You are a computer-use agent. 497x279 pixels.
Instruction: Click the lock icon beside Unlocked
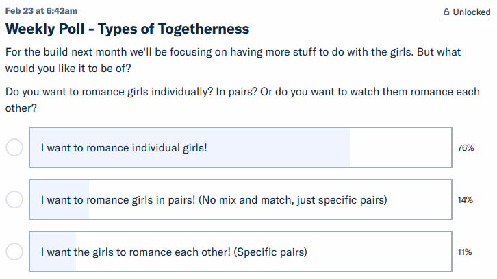(446, 12)
